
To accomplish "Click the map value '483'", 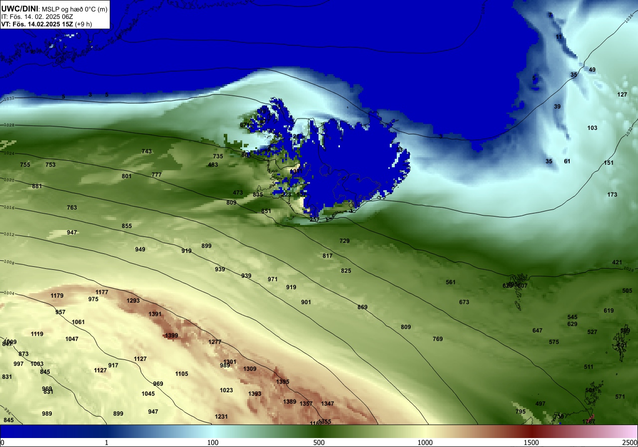I will point(213,165).
